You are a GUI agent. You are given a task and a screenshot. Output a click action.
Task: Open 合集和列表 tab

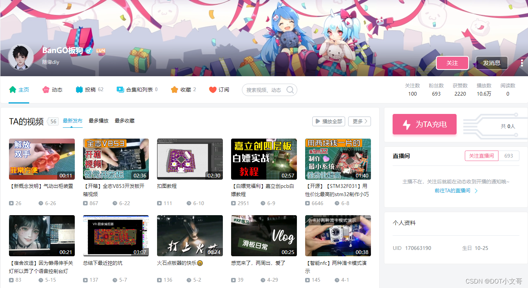(x=137, y=90)
